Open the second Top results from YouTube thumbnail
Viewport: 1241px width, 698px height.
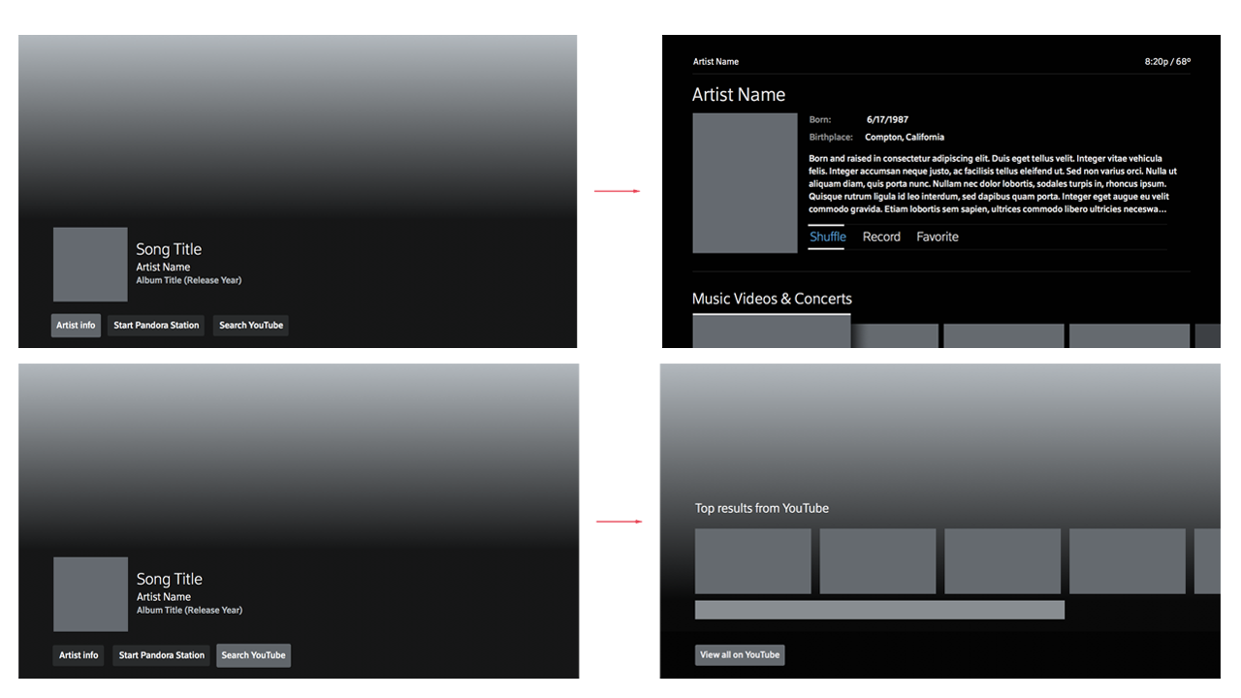877,561
